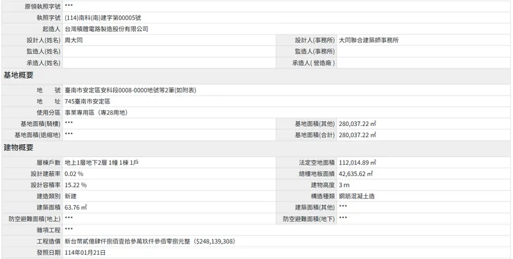The height and width of the screenshot is (259, 513).
Task: Click the 防空避難面積(地上) label
Action: [x=35, y=218]
